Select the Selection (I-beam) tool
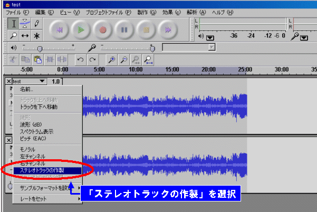Viewport: 317px width, 212px height. click(x=13, y=24)
